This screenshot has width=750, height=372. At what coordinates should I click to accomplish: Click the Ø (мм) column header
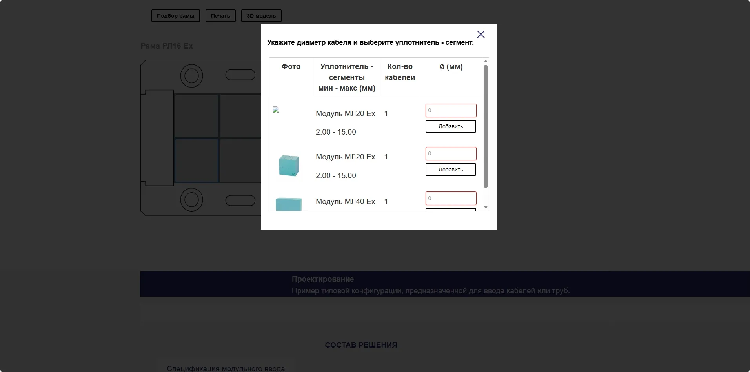click(451, 67)
